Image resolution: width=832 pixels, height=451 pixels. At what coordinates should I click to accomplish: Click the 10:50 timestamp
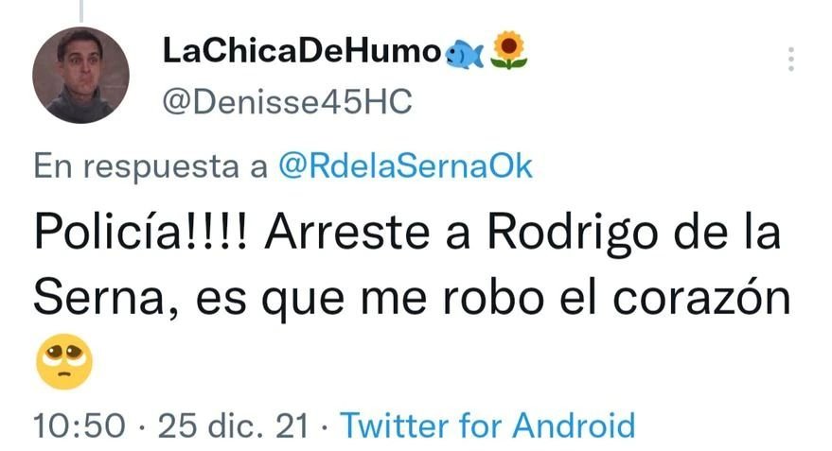80,425
